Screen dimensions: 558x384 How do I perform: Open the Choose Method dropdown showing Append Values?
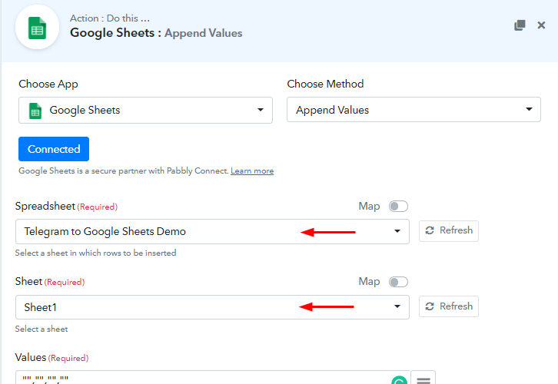(414, 110)
